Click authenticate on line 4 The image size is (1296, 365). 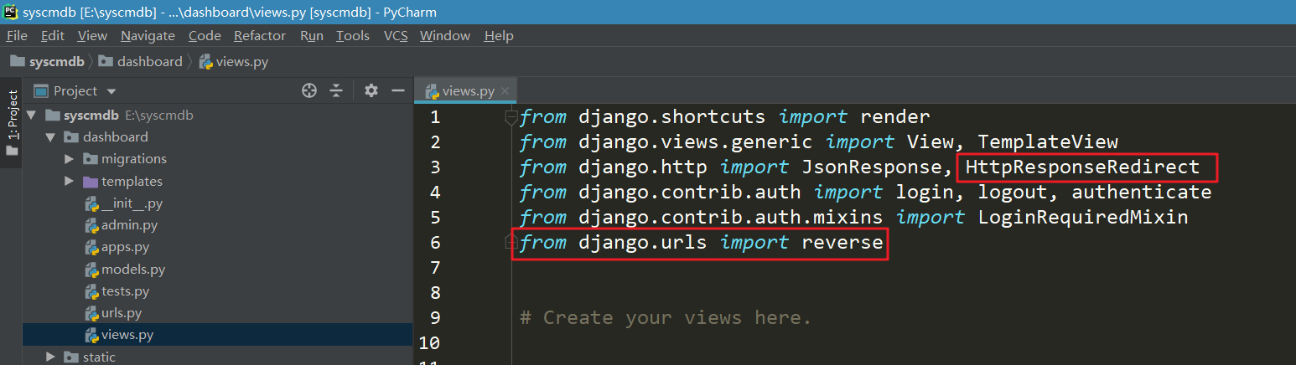click(1142, 193)
